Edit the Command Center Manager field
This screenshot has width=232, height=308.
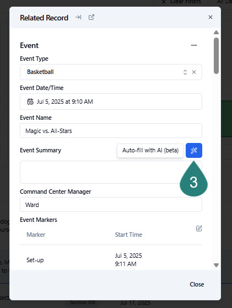coord(111,205)
